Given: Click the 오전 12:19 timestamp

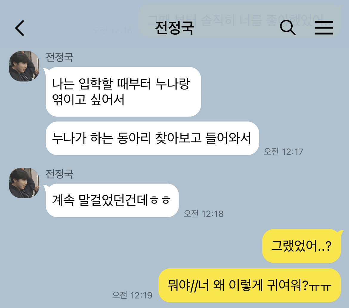Looking at the screenshot, I should coord(132,295).
